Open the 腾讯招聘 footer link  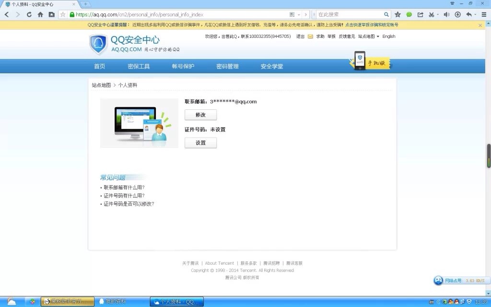(271, 263)
